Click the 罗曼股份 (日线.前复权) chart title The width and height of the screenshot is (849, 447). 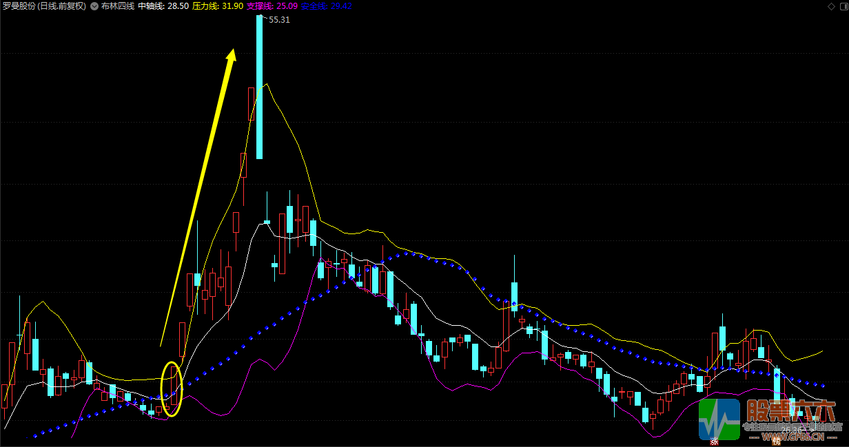click(x=45, y=6)
